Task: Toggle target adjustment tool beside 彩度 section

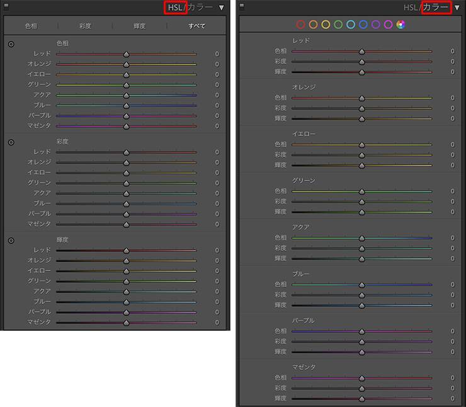Action: (x=11, y=142)
